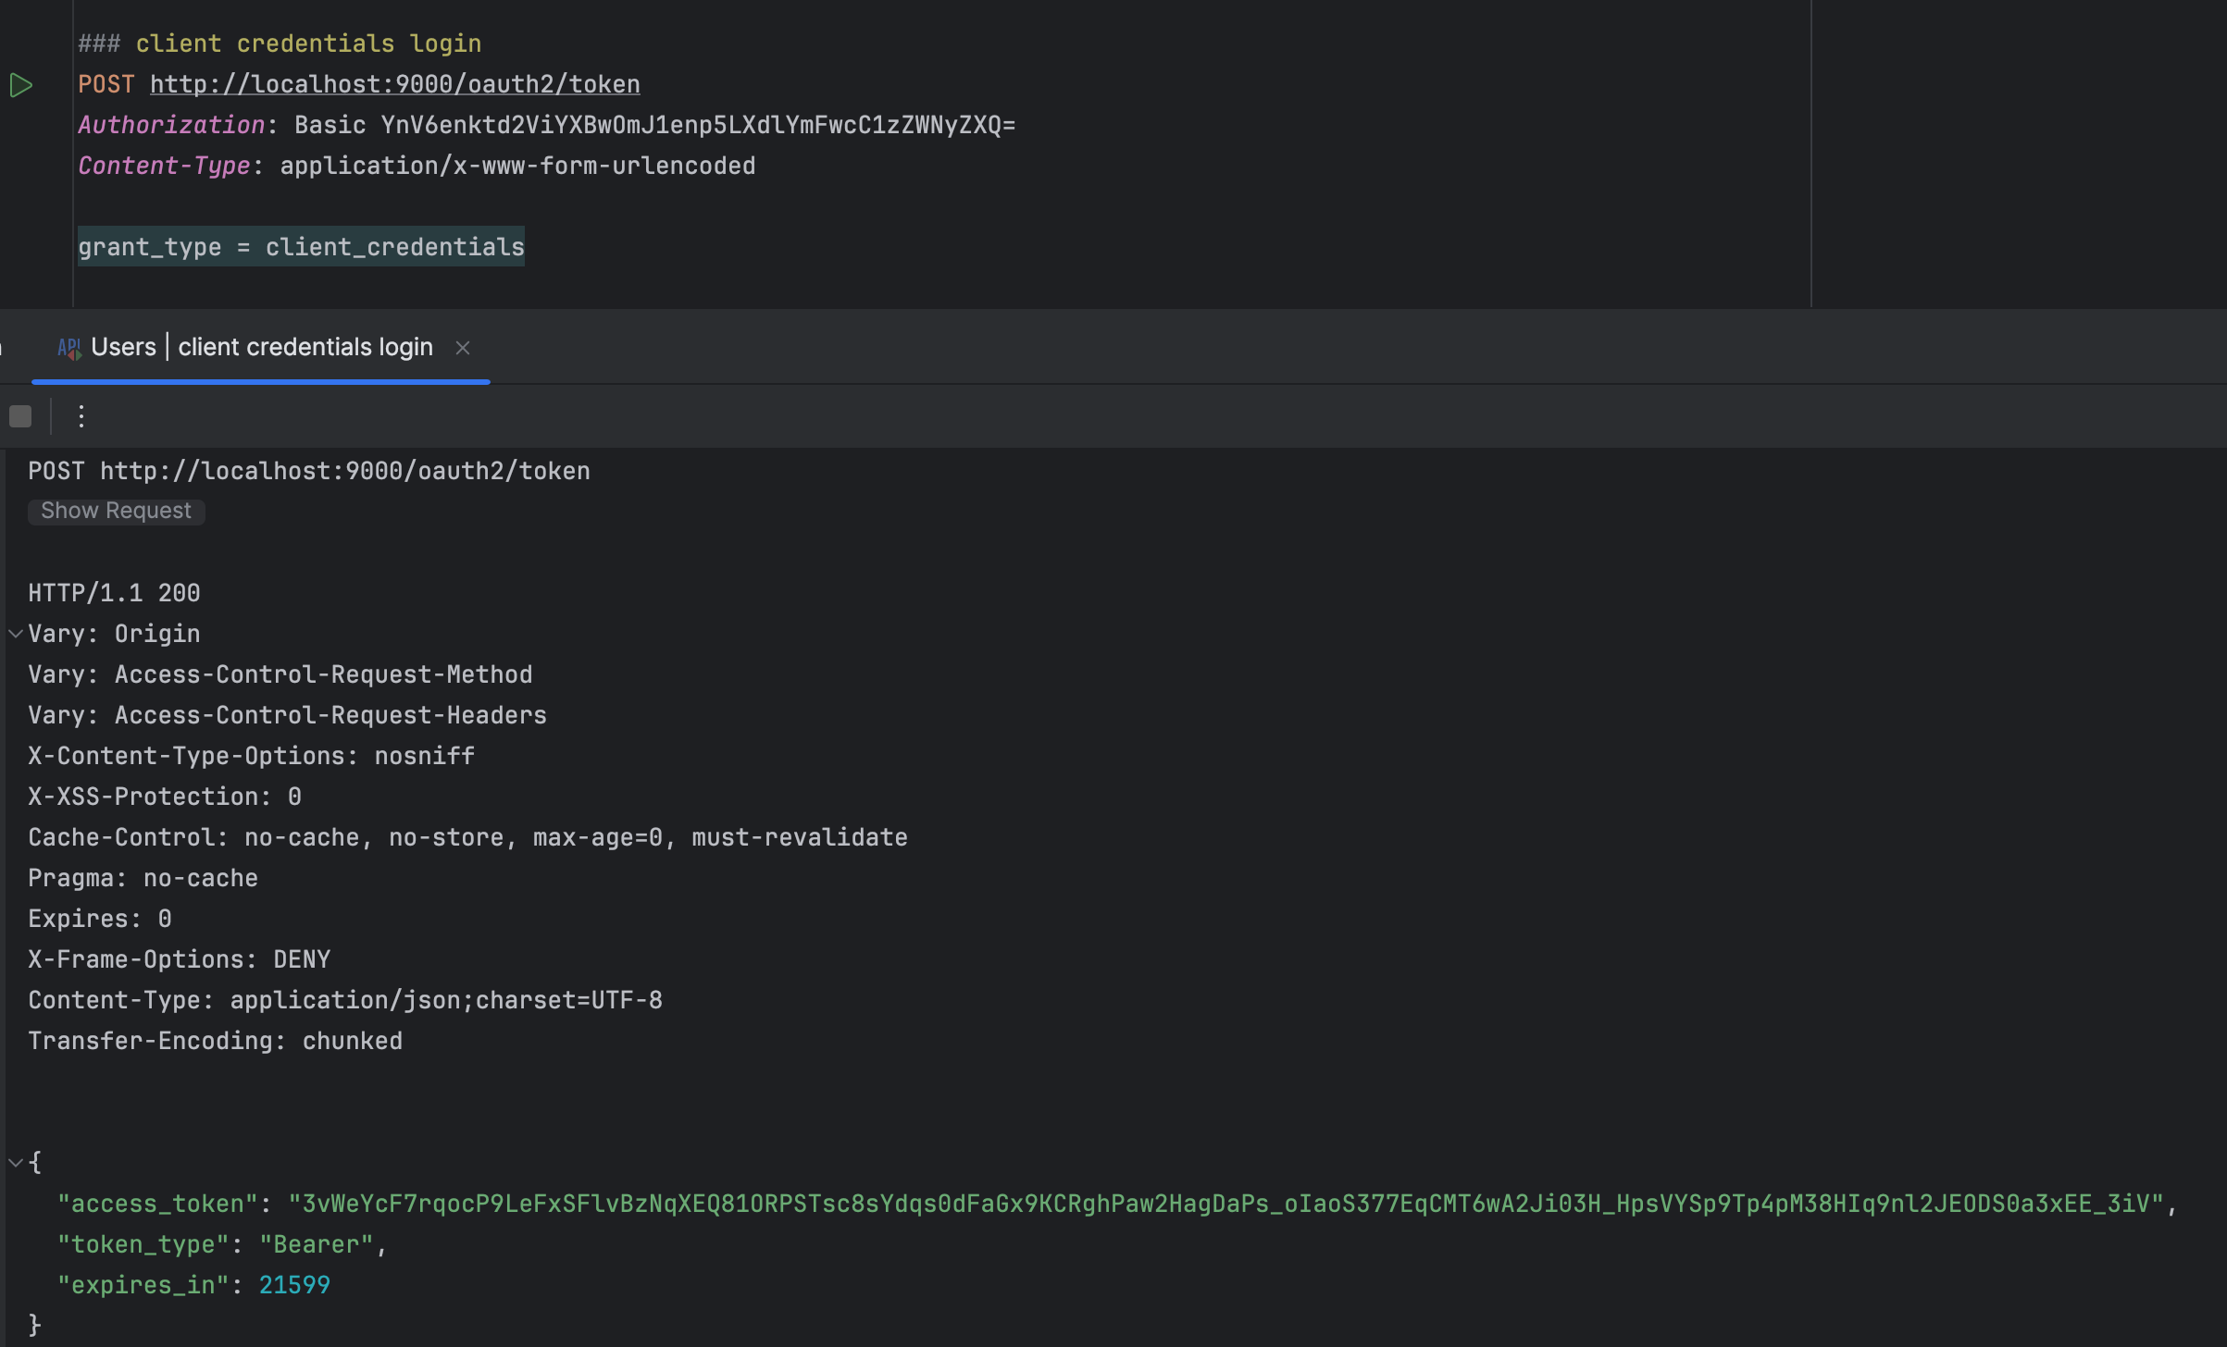This screenshot has width=2227, height=1347.
Task: Select the grant_type parameter input field
Action: point(303,246)
